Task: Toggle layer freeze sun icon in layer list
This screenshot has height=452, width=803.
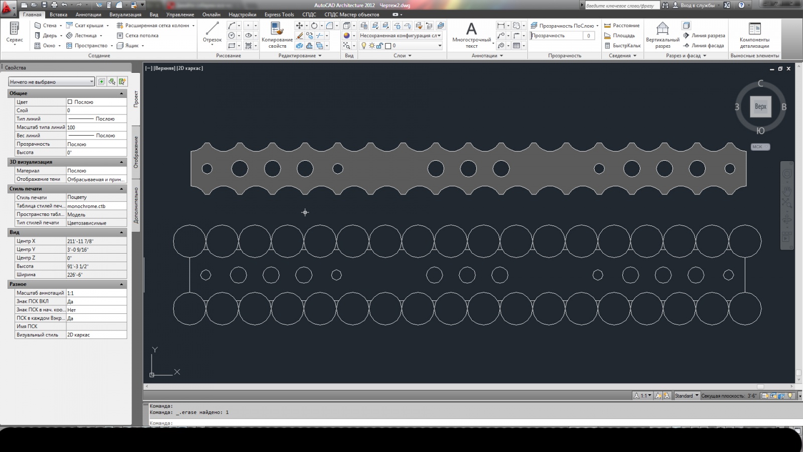Action: (371, 46)
